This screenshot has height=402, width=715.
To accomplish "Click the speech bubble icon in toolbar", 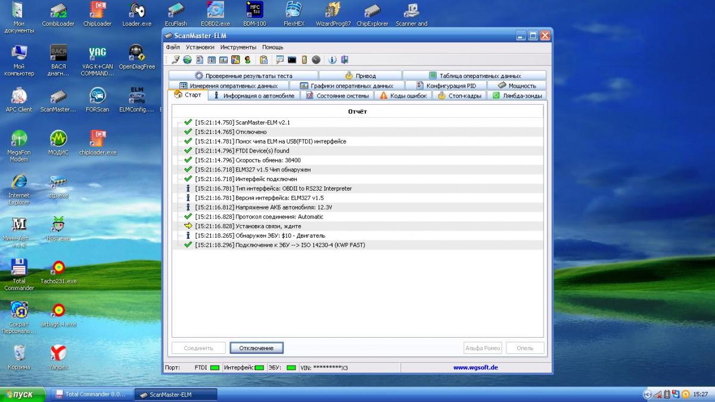I will click(279, 60).
